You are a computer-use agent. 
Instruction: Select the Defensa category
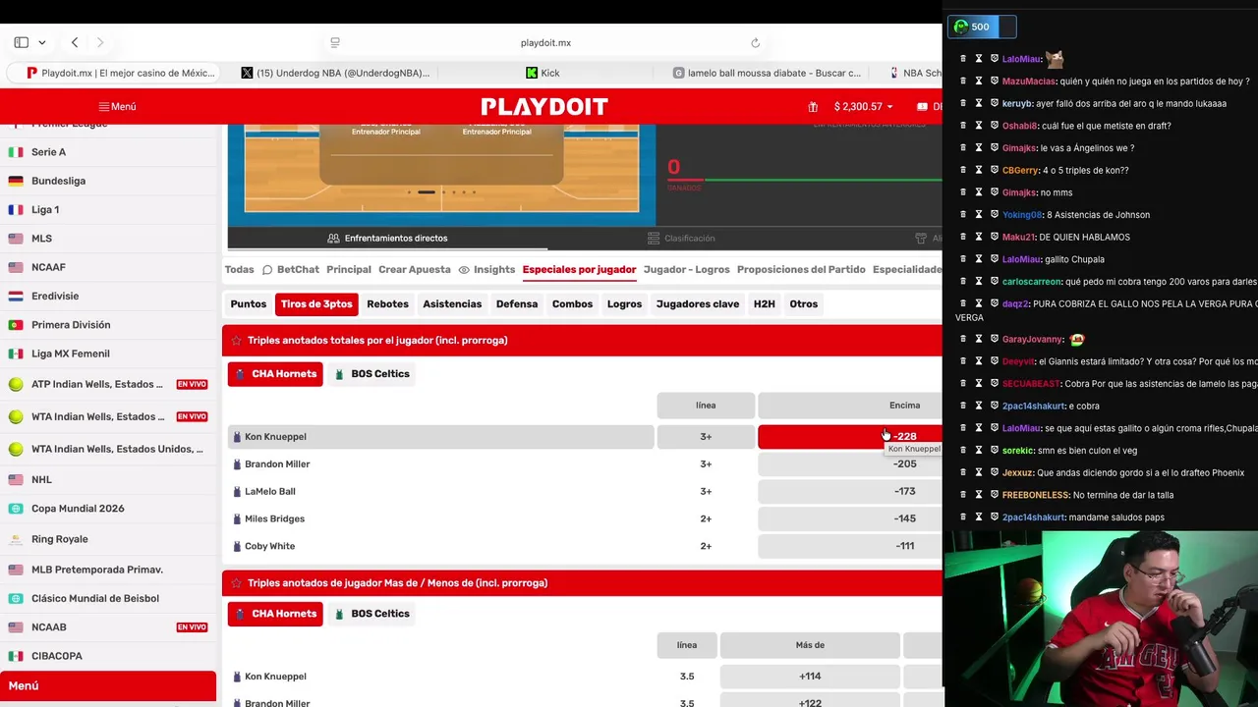tap(517, 304)
